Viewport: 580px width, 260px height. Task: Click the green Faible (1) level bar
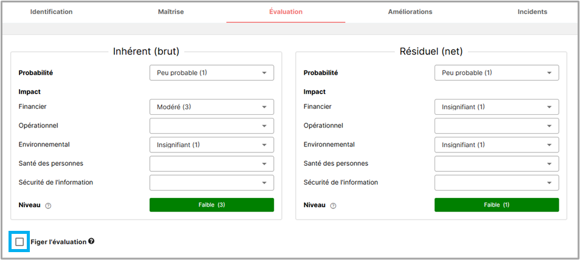tap(496, 205)
